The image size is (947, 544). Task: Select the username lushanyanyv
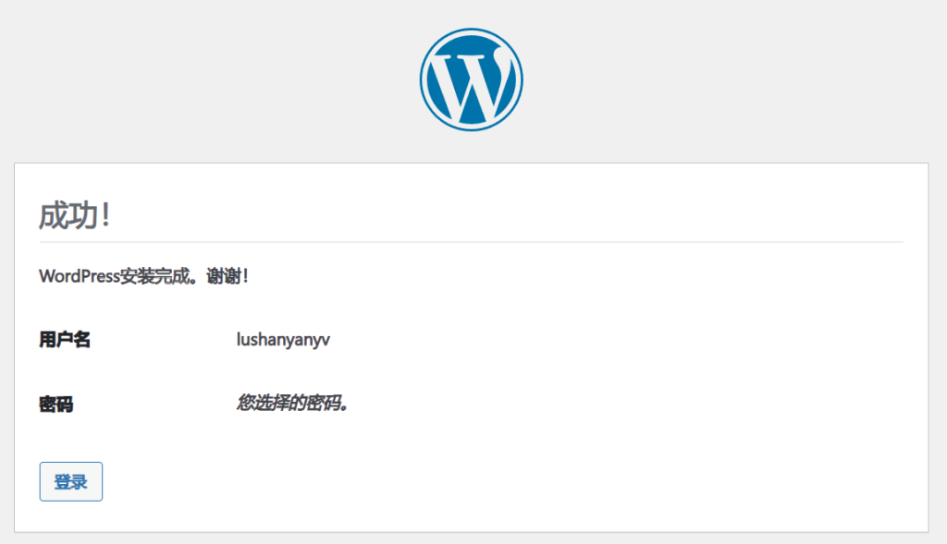(x=283, y=340)
